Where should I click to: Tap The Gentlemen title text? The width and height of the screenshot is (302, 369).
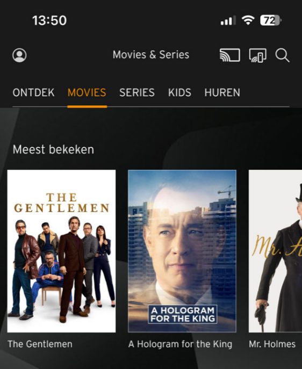[40, 344]
